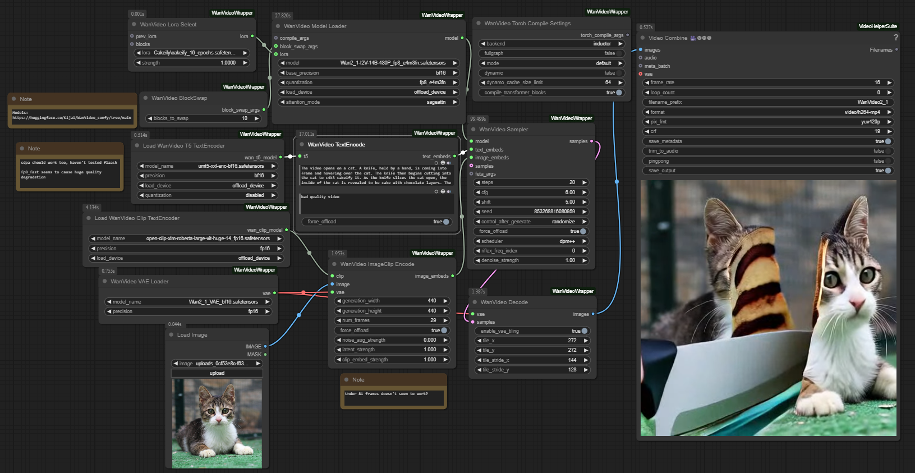The height and width of the screenshot is (473, 915).
Task: Collapse the WanVideo Model Loader node dot
Action: pos(278,26)
